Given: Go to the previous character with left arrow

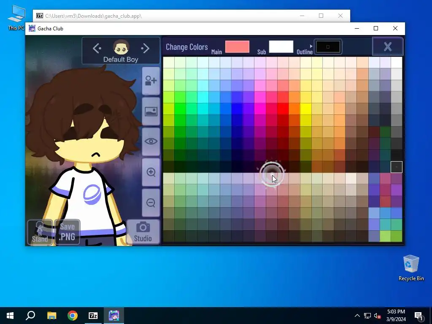Looking at the screenshot, I should coord(97,49).
